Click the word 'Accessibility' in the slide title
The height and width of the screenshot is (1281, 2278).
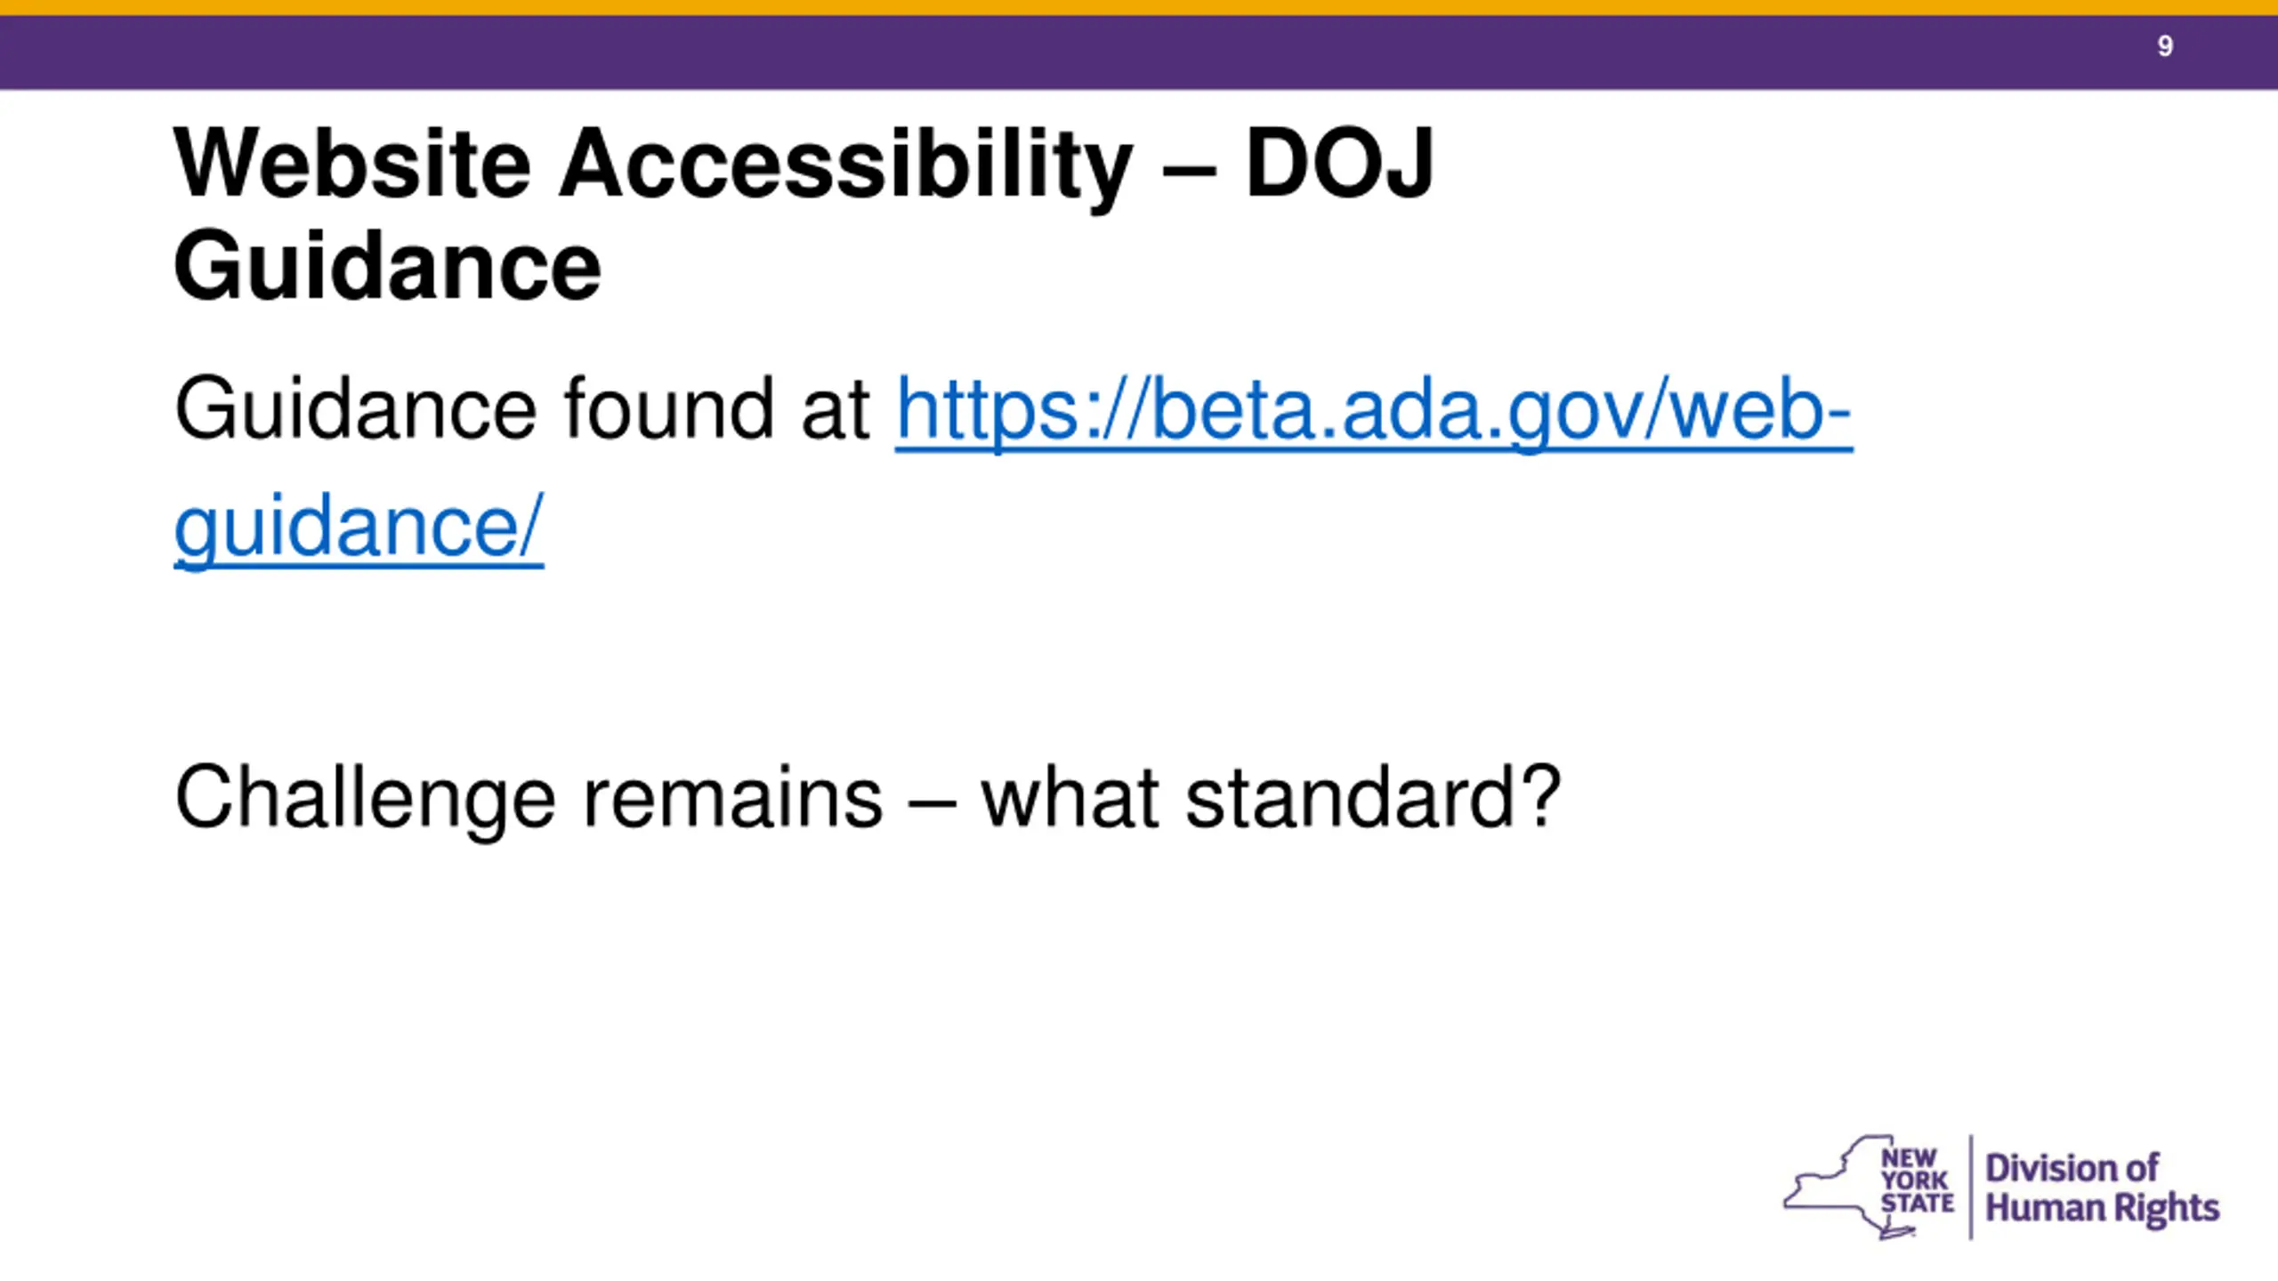(845, 165)
